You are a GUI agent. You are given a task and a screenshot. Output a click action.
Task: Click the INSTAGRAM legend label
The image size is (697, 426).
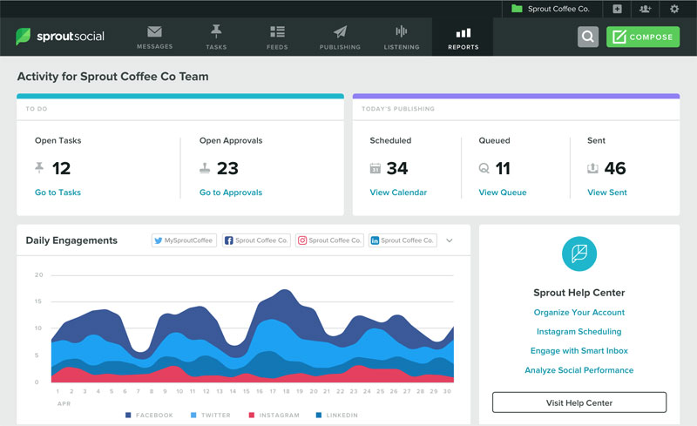coord(279,415)
